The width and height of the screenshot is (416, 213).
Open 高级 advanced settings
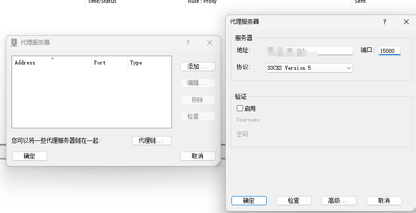[338, 200]
